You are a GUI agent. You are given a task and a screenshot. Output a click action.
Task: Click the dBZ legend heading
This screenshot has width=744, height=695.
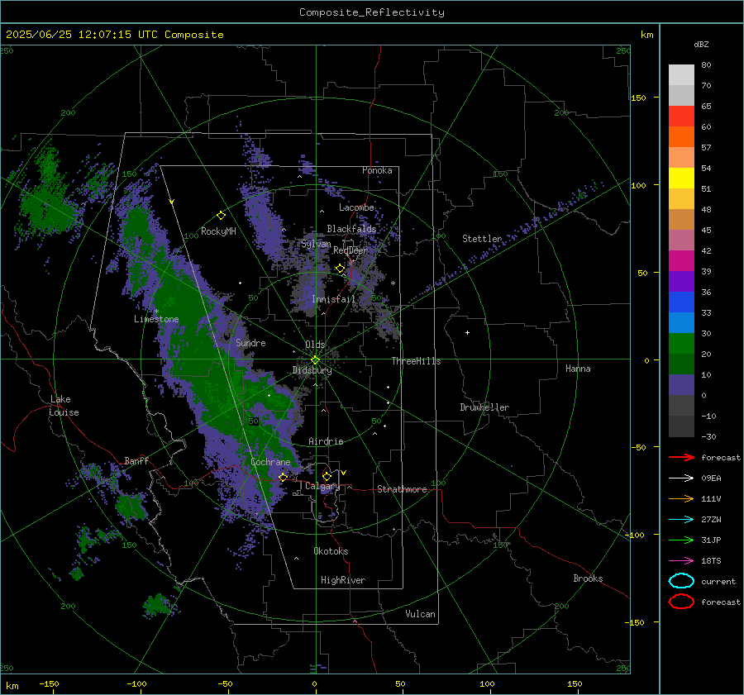[701, 45]
